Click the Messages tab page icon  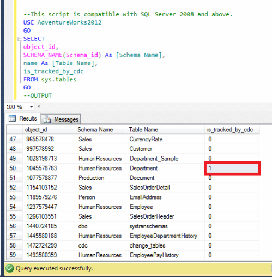pos(47,119)
